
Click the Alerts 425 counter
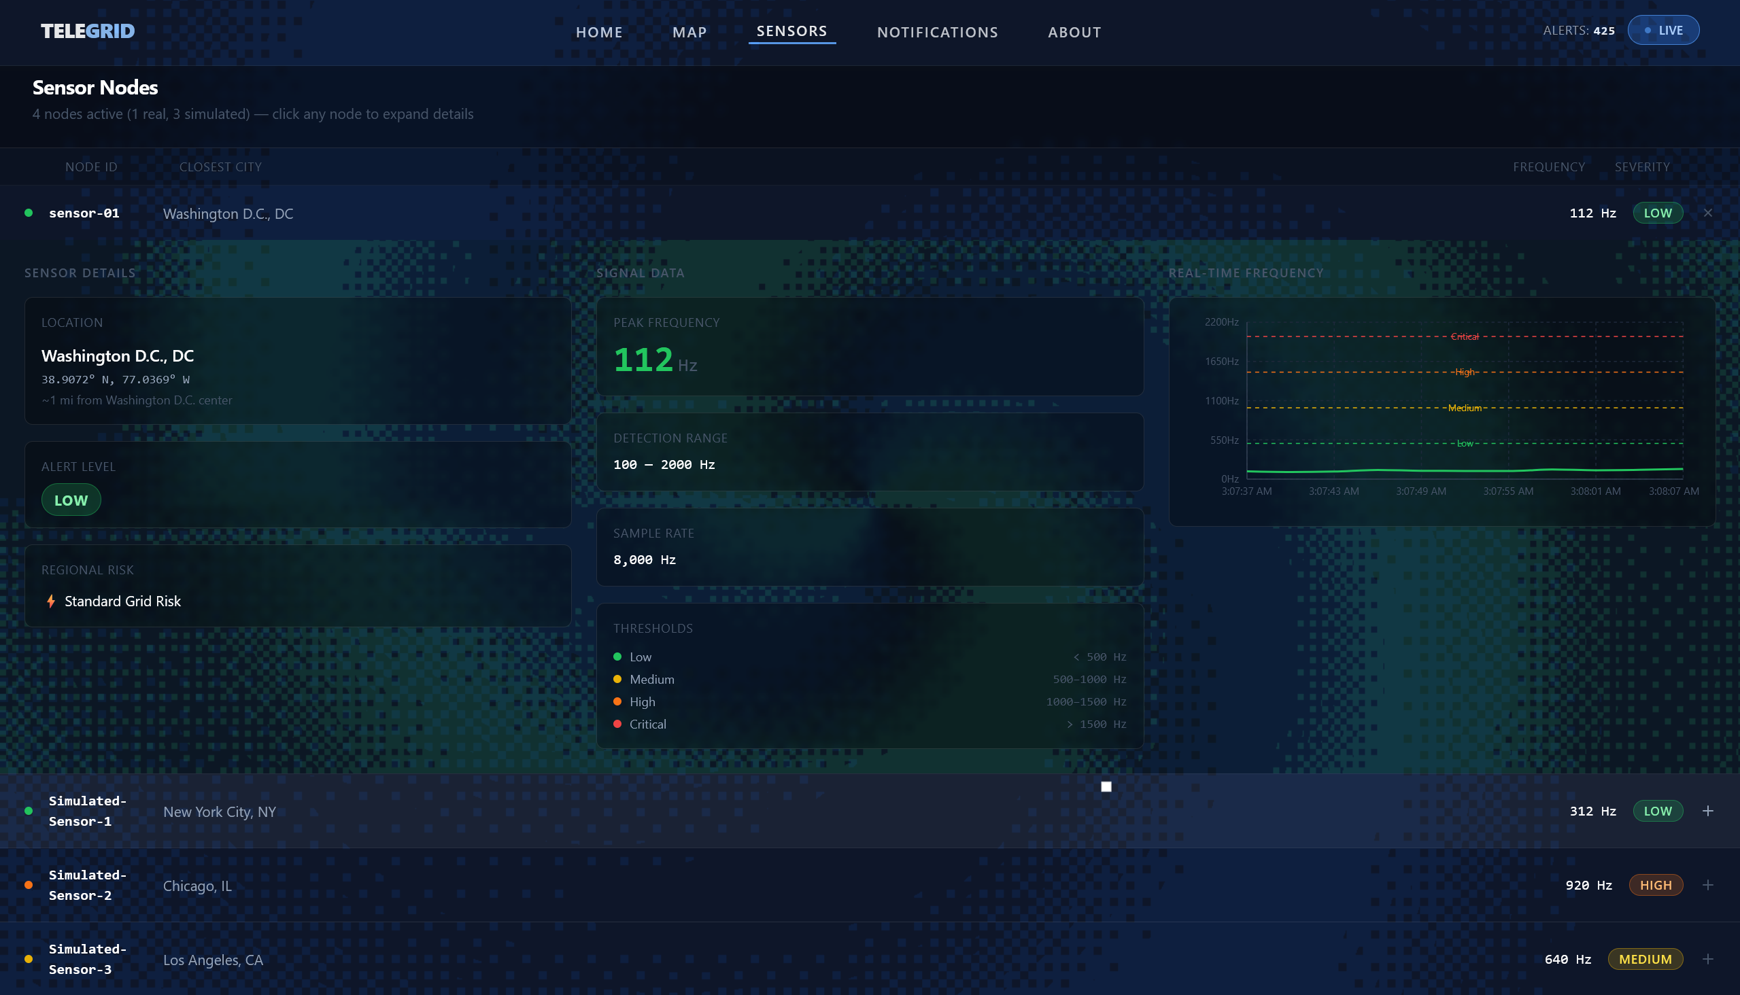(x=1579, y=31)
